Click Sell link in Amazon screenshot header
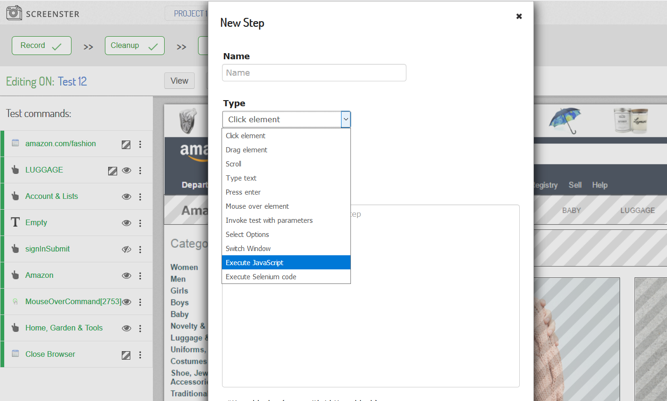The height and width of the screenshot is (401, 667). 575,185
